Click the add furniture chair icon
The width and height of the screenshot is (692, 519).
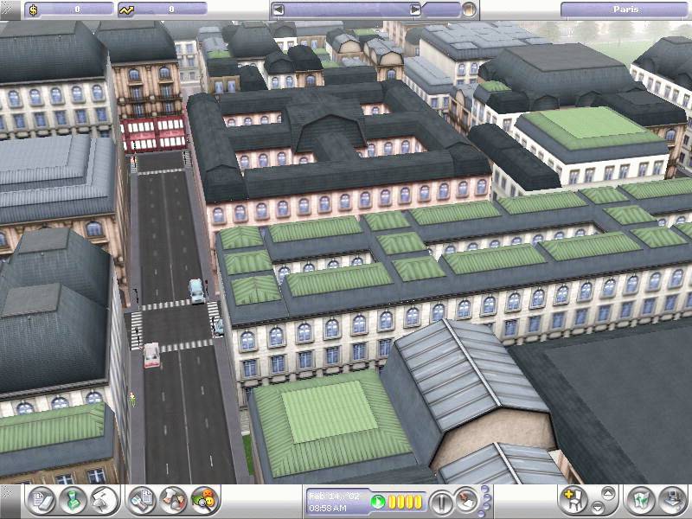pos(573,500)
